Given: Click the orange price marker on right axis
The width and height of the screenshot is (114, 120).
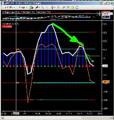Looking at the screenshot, I should click(106, 82).
